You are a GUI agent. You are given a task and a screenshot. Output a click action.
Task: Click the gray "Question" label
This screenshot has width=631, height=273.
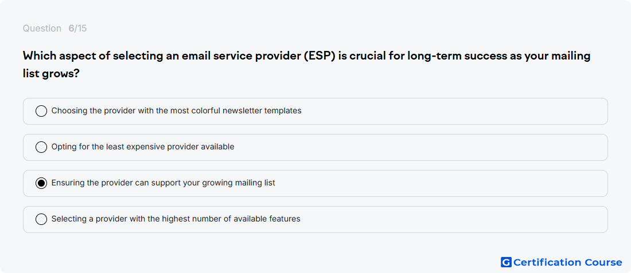pos(42,29)
